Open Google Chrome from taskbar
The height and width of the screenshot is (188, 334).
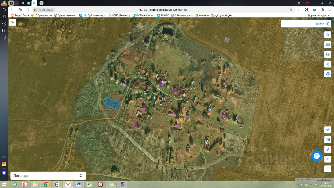pos(46,185)
